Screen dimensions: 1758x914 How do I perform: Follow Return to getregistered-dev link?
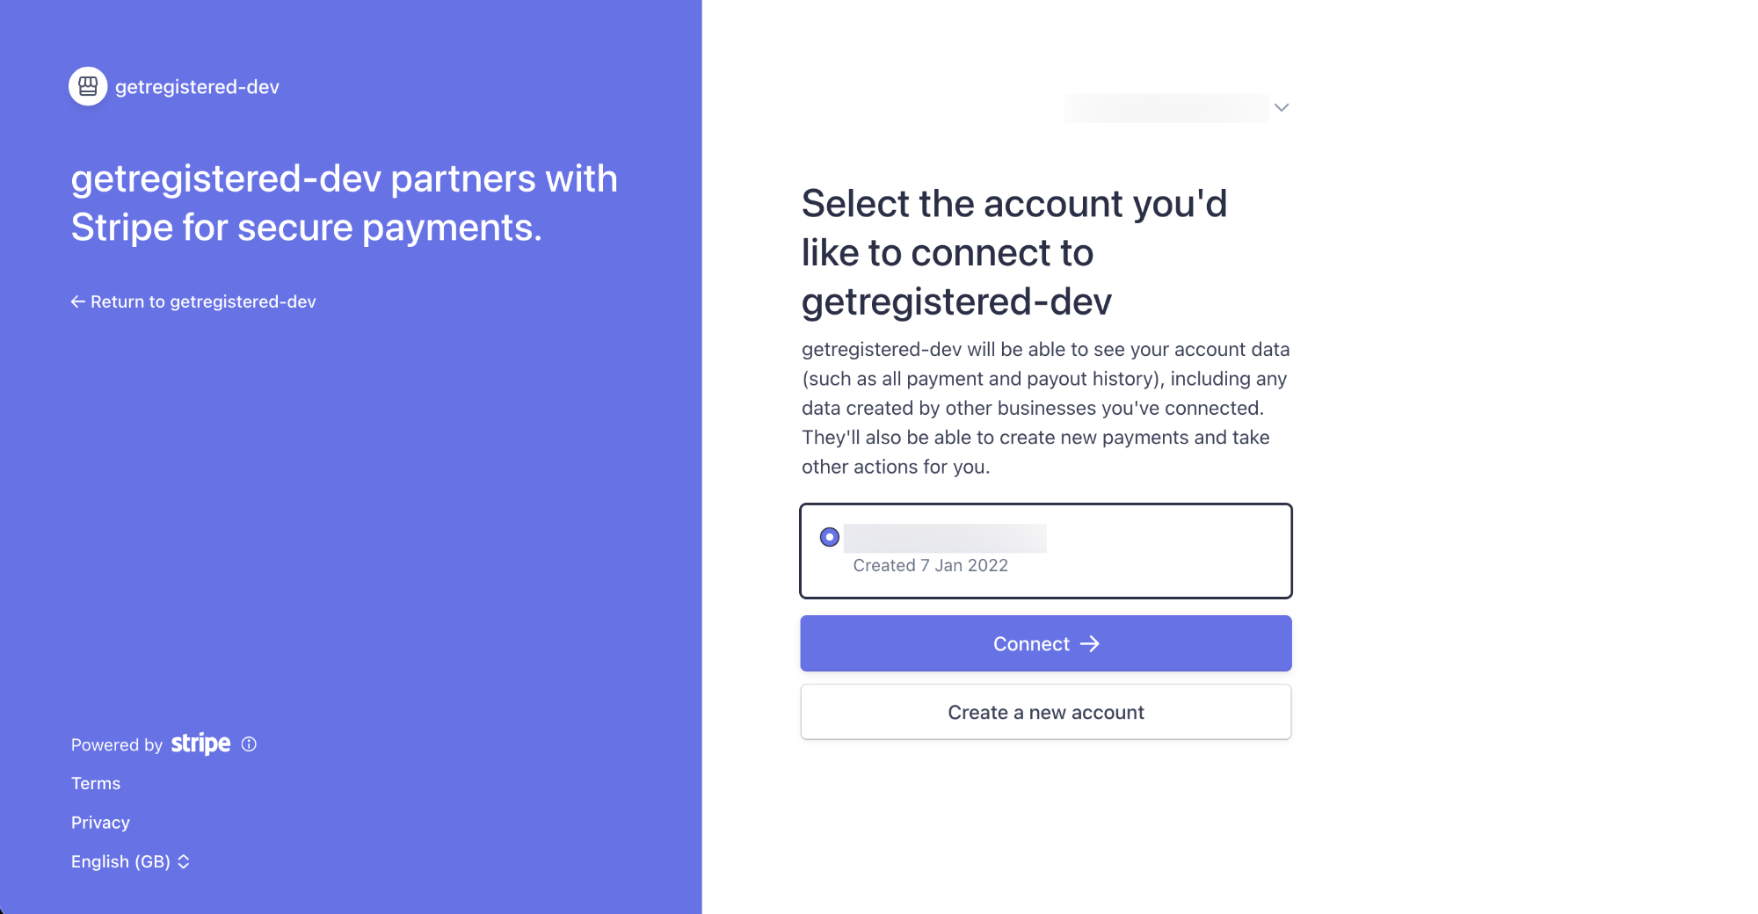tap(193, 301)
